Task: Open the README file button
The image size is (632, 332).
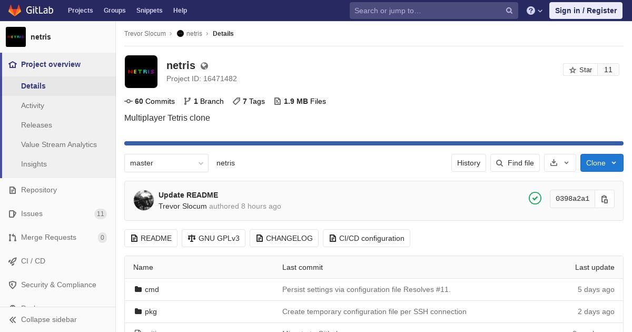Action: pos(151,238)
